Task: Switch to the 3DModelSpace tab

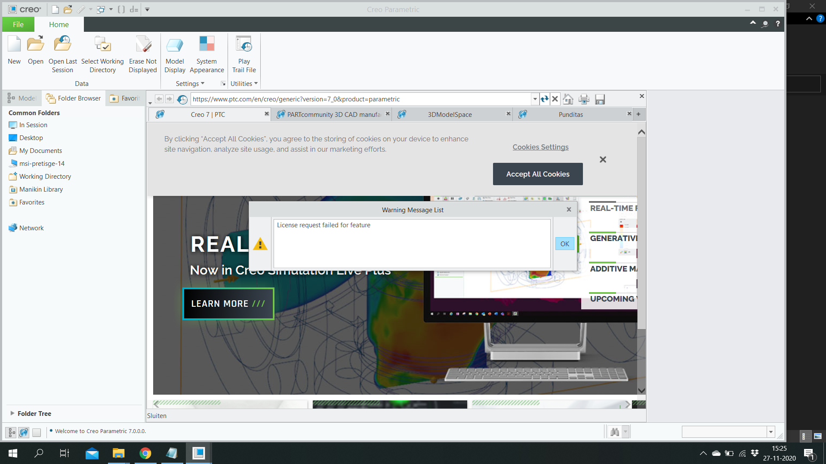Action: [450, 114]
